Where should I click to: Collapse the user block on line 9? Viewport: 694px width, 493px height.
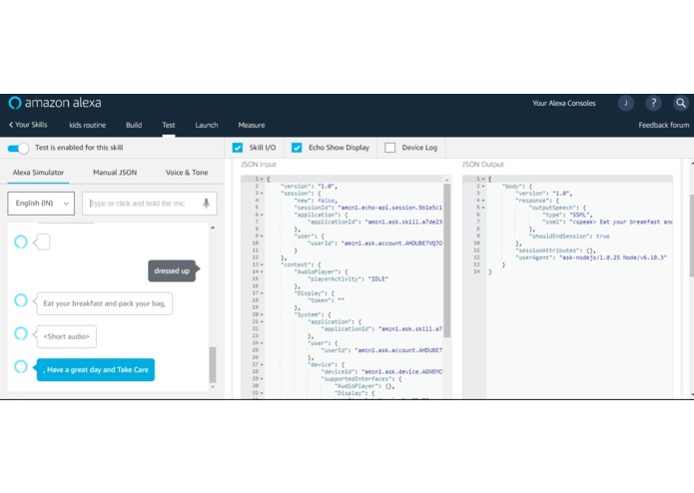coord(262,237)
